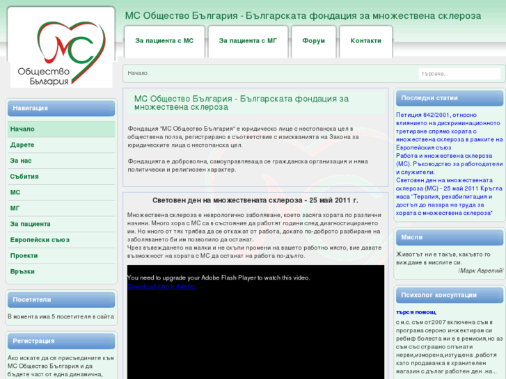Image resolution: width=506 pixels, height=379 pixels.
Task: Click the site title header text
Action: point(303,15)
